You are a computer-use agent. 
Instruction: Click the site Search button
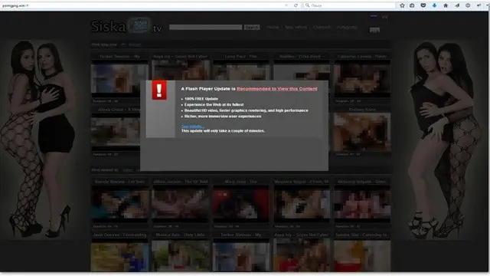click(x=252, y=28)
